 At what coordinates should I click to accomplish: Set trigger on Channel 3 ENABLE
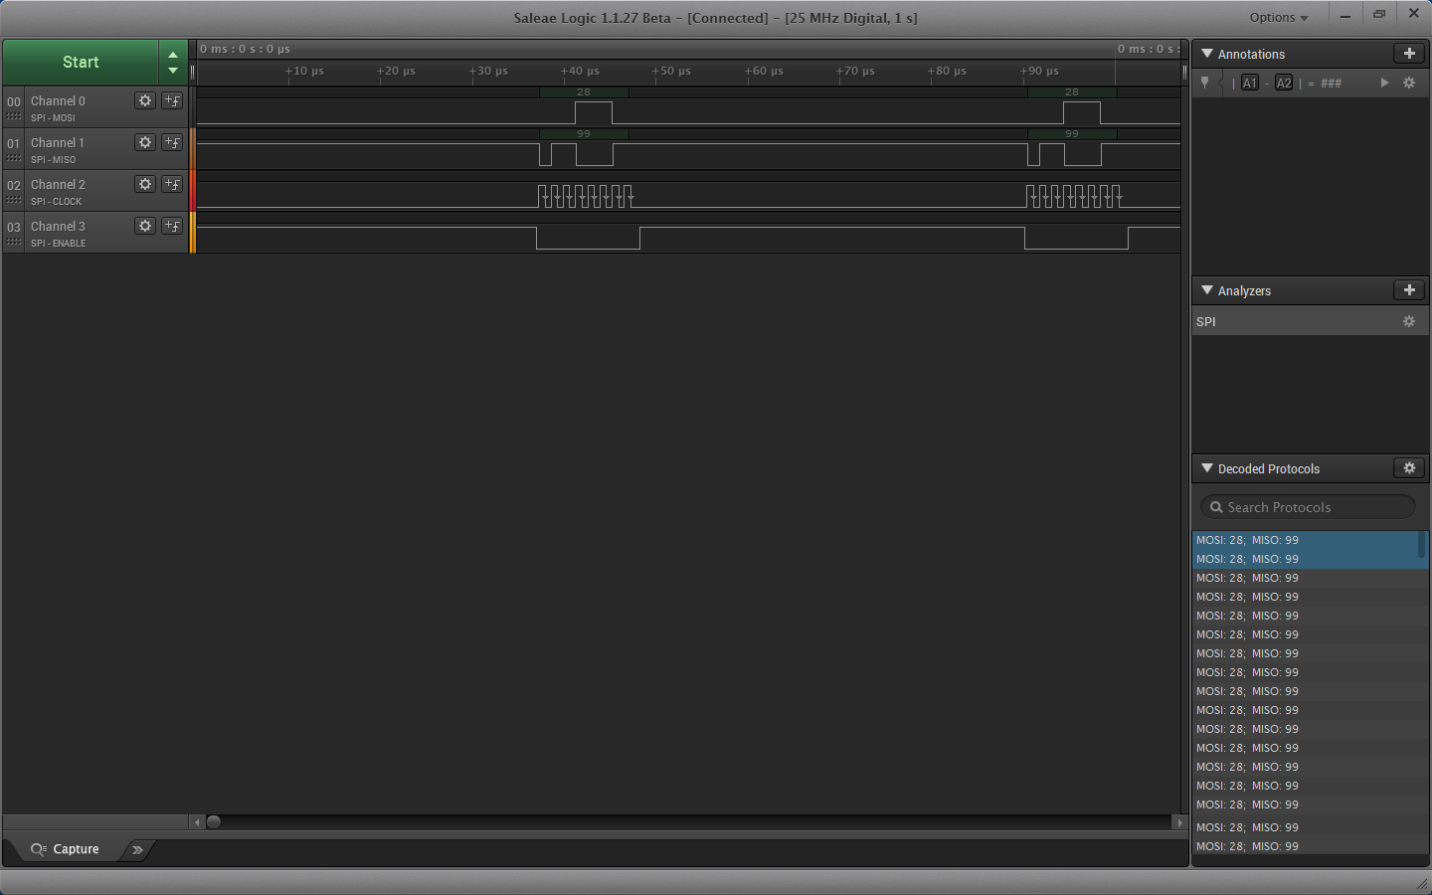click(x=172, y=226)
